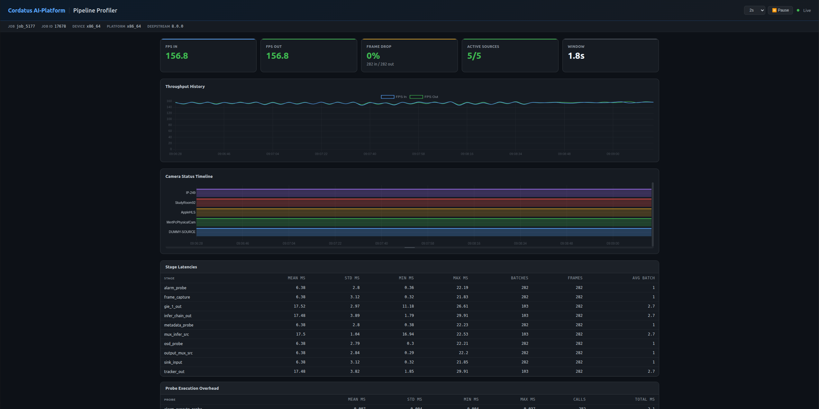Click the MEAN MS header in Stage Latencies
The height and width of the screenshot is (409, 819).
pos(296,278)
